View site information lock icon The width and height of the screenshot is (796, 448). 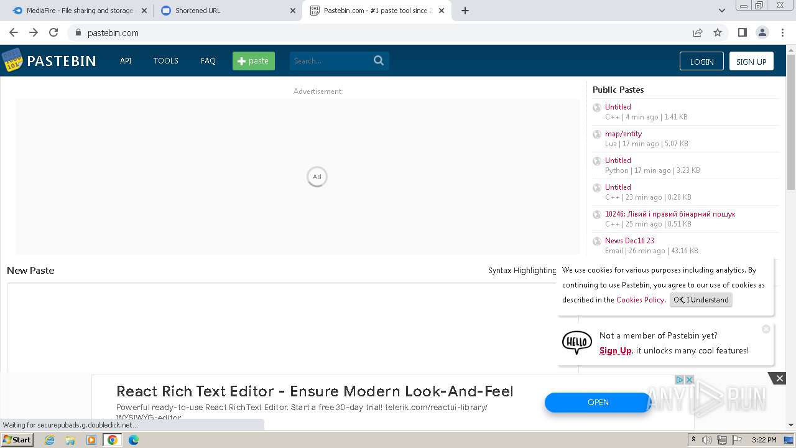coord(78,32)
